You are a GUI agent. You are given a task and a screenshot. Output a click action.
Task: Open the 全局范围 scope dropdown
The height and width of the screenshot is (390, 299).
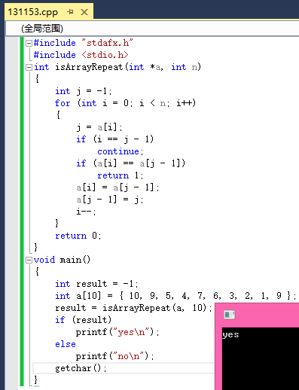[x=152, y=29]
